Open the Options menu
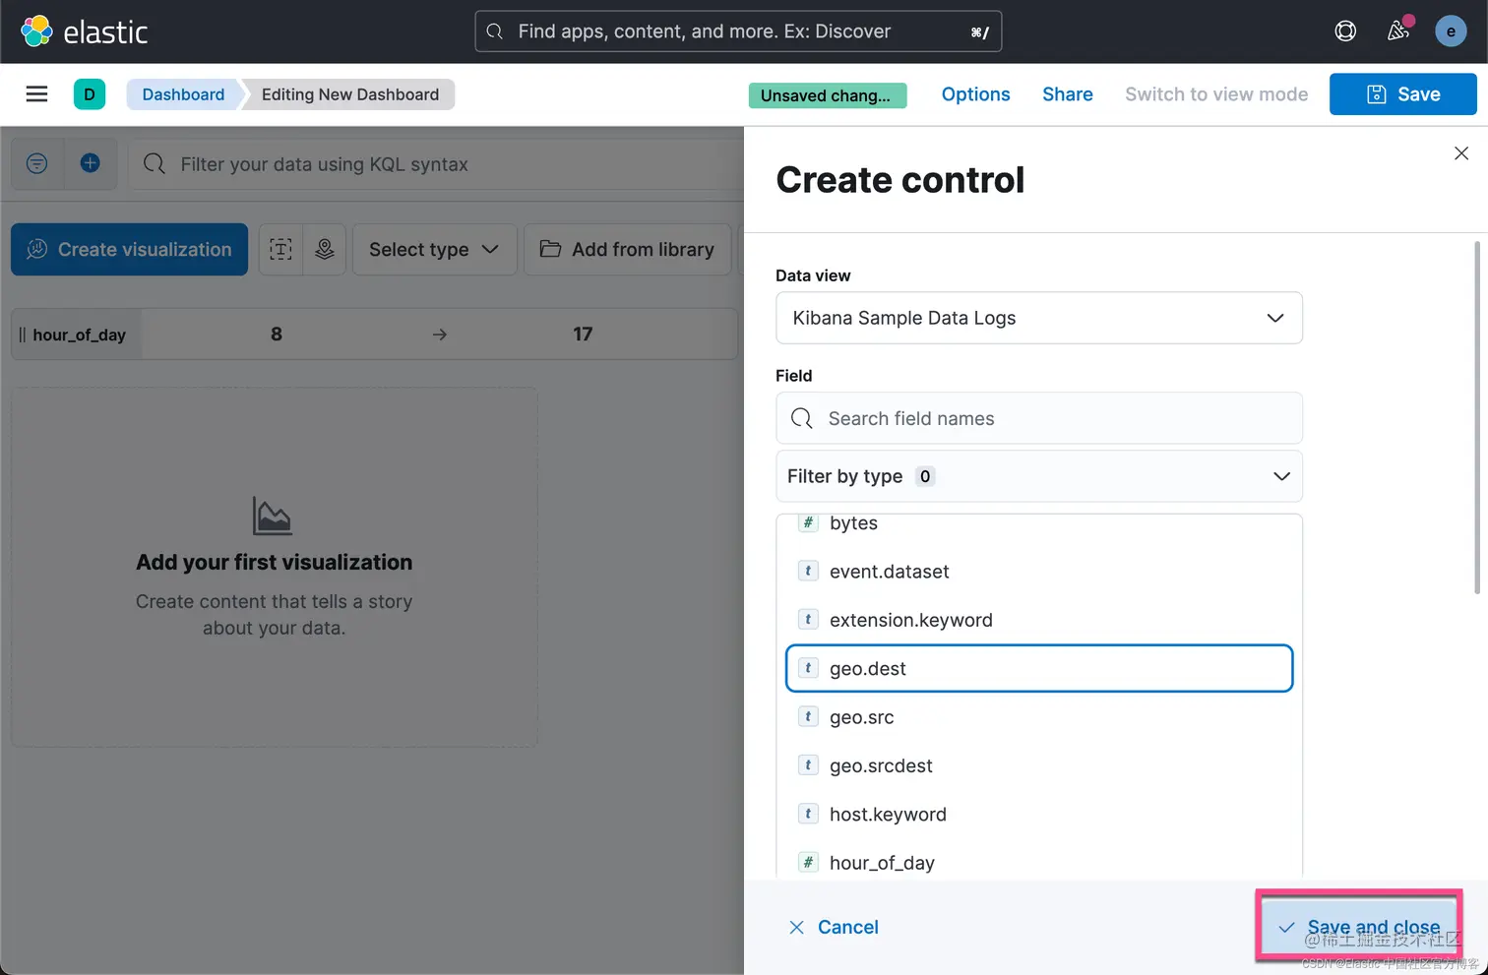This screenshot has height=975, width=1488. pos(975,94)
